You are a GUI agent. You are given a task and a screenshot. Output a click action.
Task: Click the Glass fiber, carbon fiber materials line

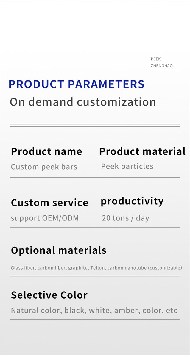[x=96, y=268]
